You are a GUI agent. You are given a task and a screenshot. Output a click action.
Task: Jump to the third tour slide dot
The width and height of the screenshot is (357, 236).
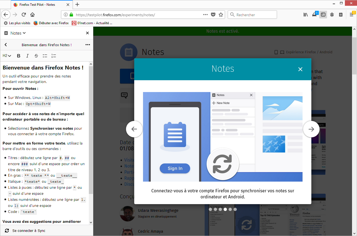pyautogui.click(x=220, y=209)
